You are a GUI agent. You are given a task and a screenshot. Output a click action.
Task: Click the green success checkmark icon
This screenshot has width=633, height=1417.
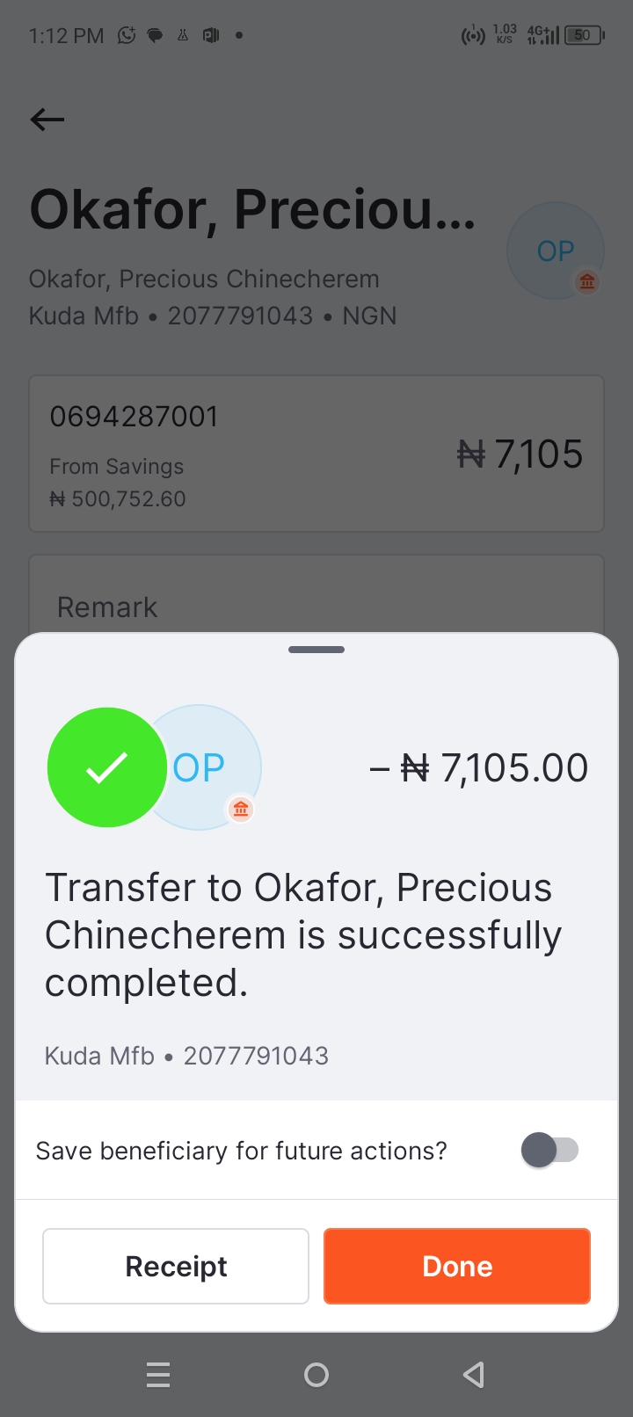107,767
